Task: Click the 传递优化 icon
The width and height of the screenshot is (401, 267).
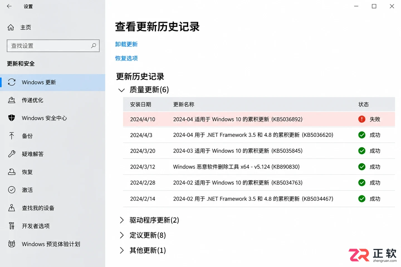Action: tap(12, 100)
